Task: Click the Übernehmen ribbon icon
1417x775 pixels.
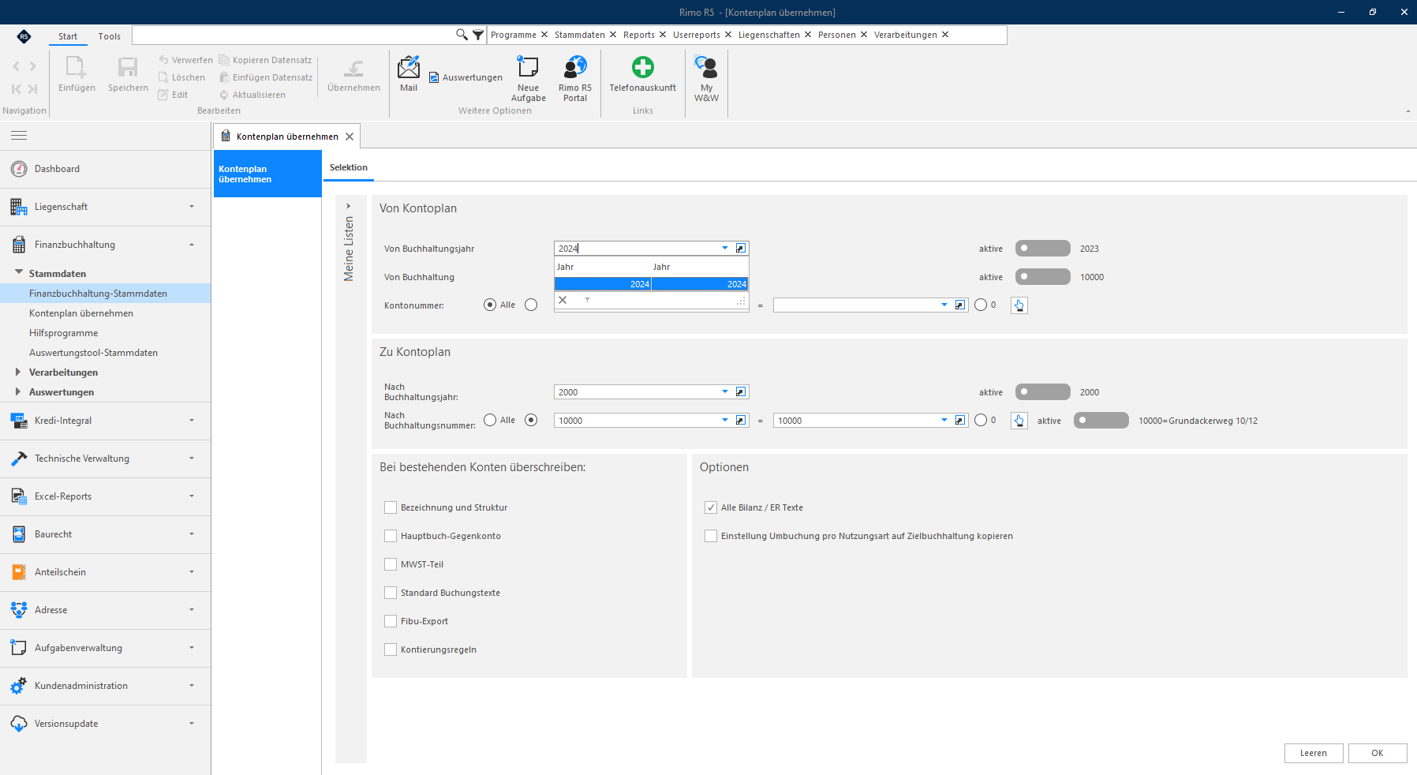Action: coord(354,69)
